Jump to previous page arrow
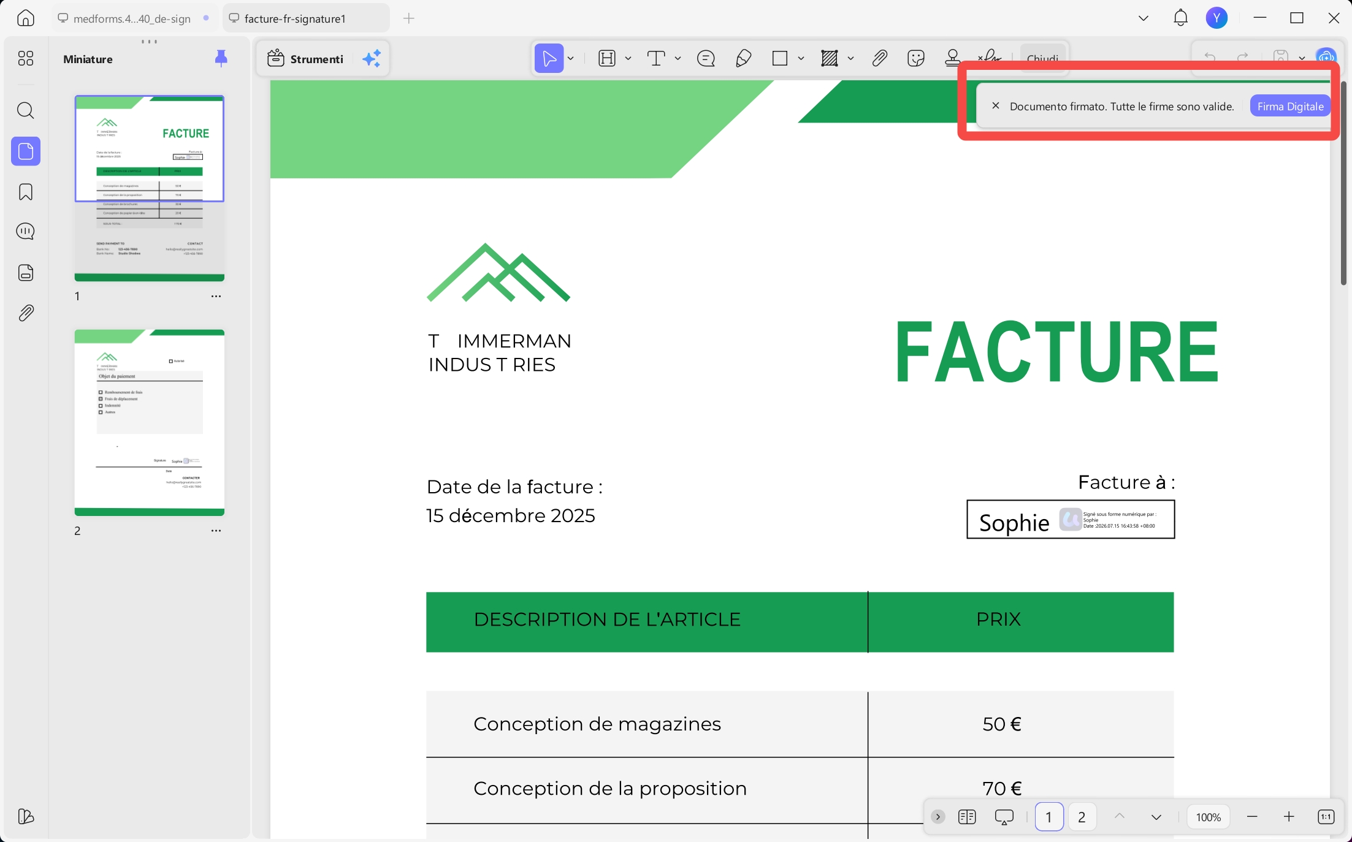The height and width of the screenshot is (842, 1352). (x=1119, y=817)
